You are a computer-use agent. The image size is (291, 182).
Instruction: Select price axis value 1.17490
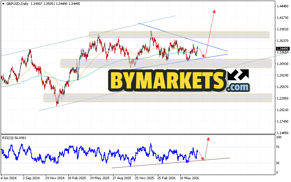pos(283,121)
